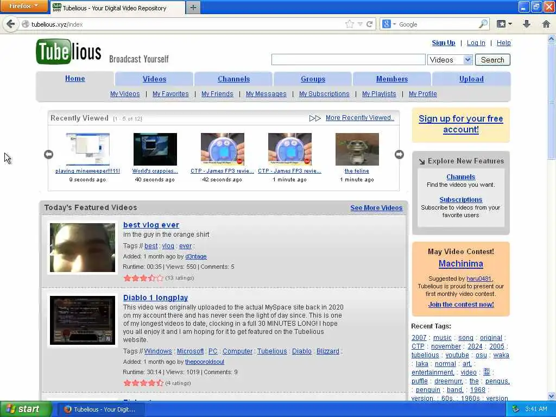Click the Search button
Screen dimensions: 556x417
pyautogui.click(x=492, y=60)
